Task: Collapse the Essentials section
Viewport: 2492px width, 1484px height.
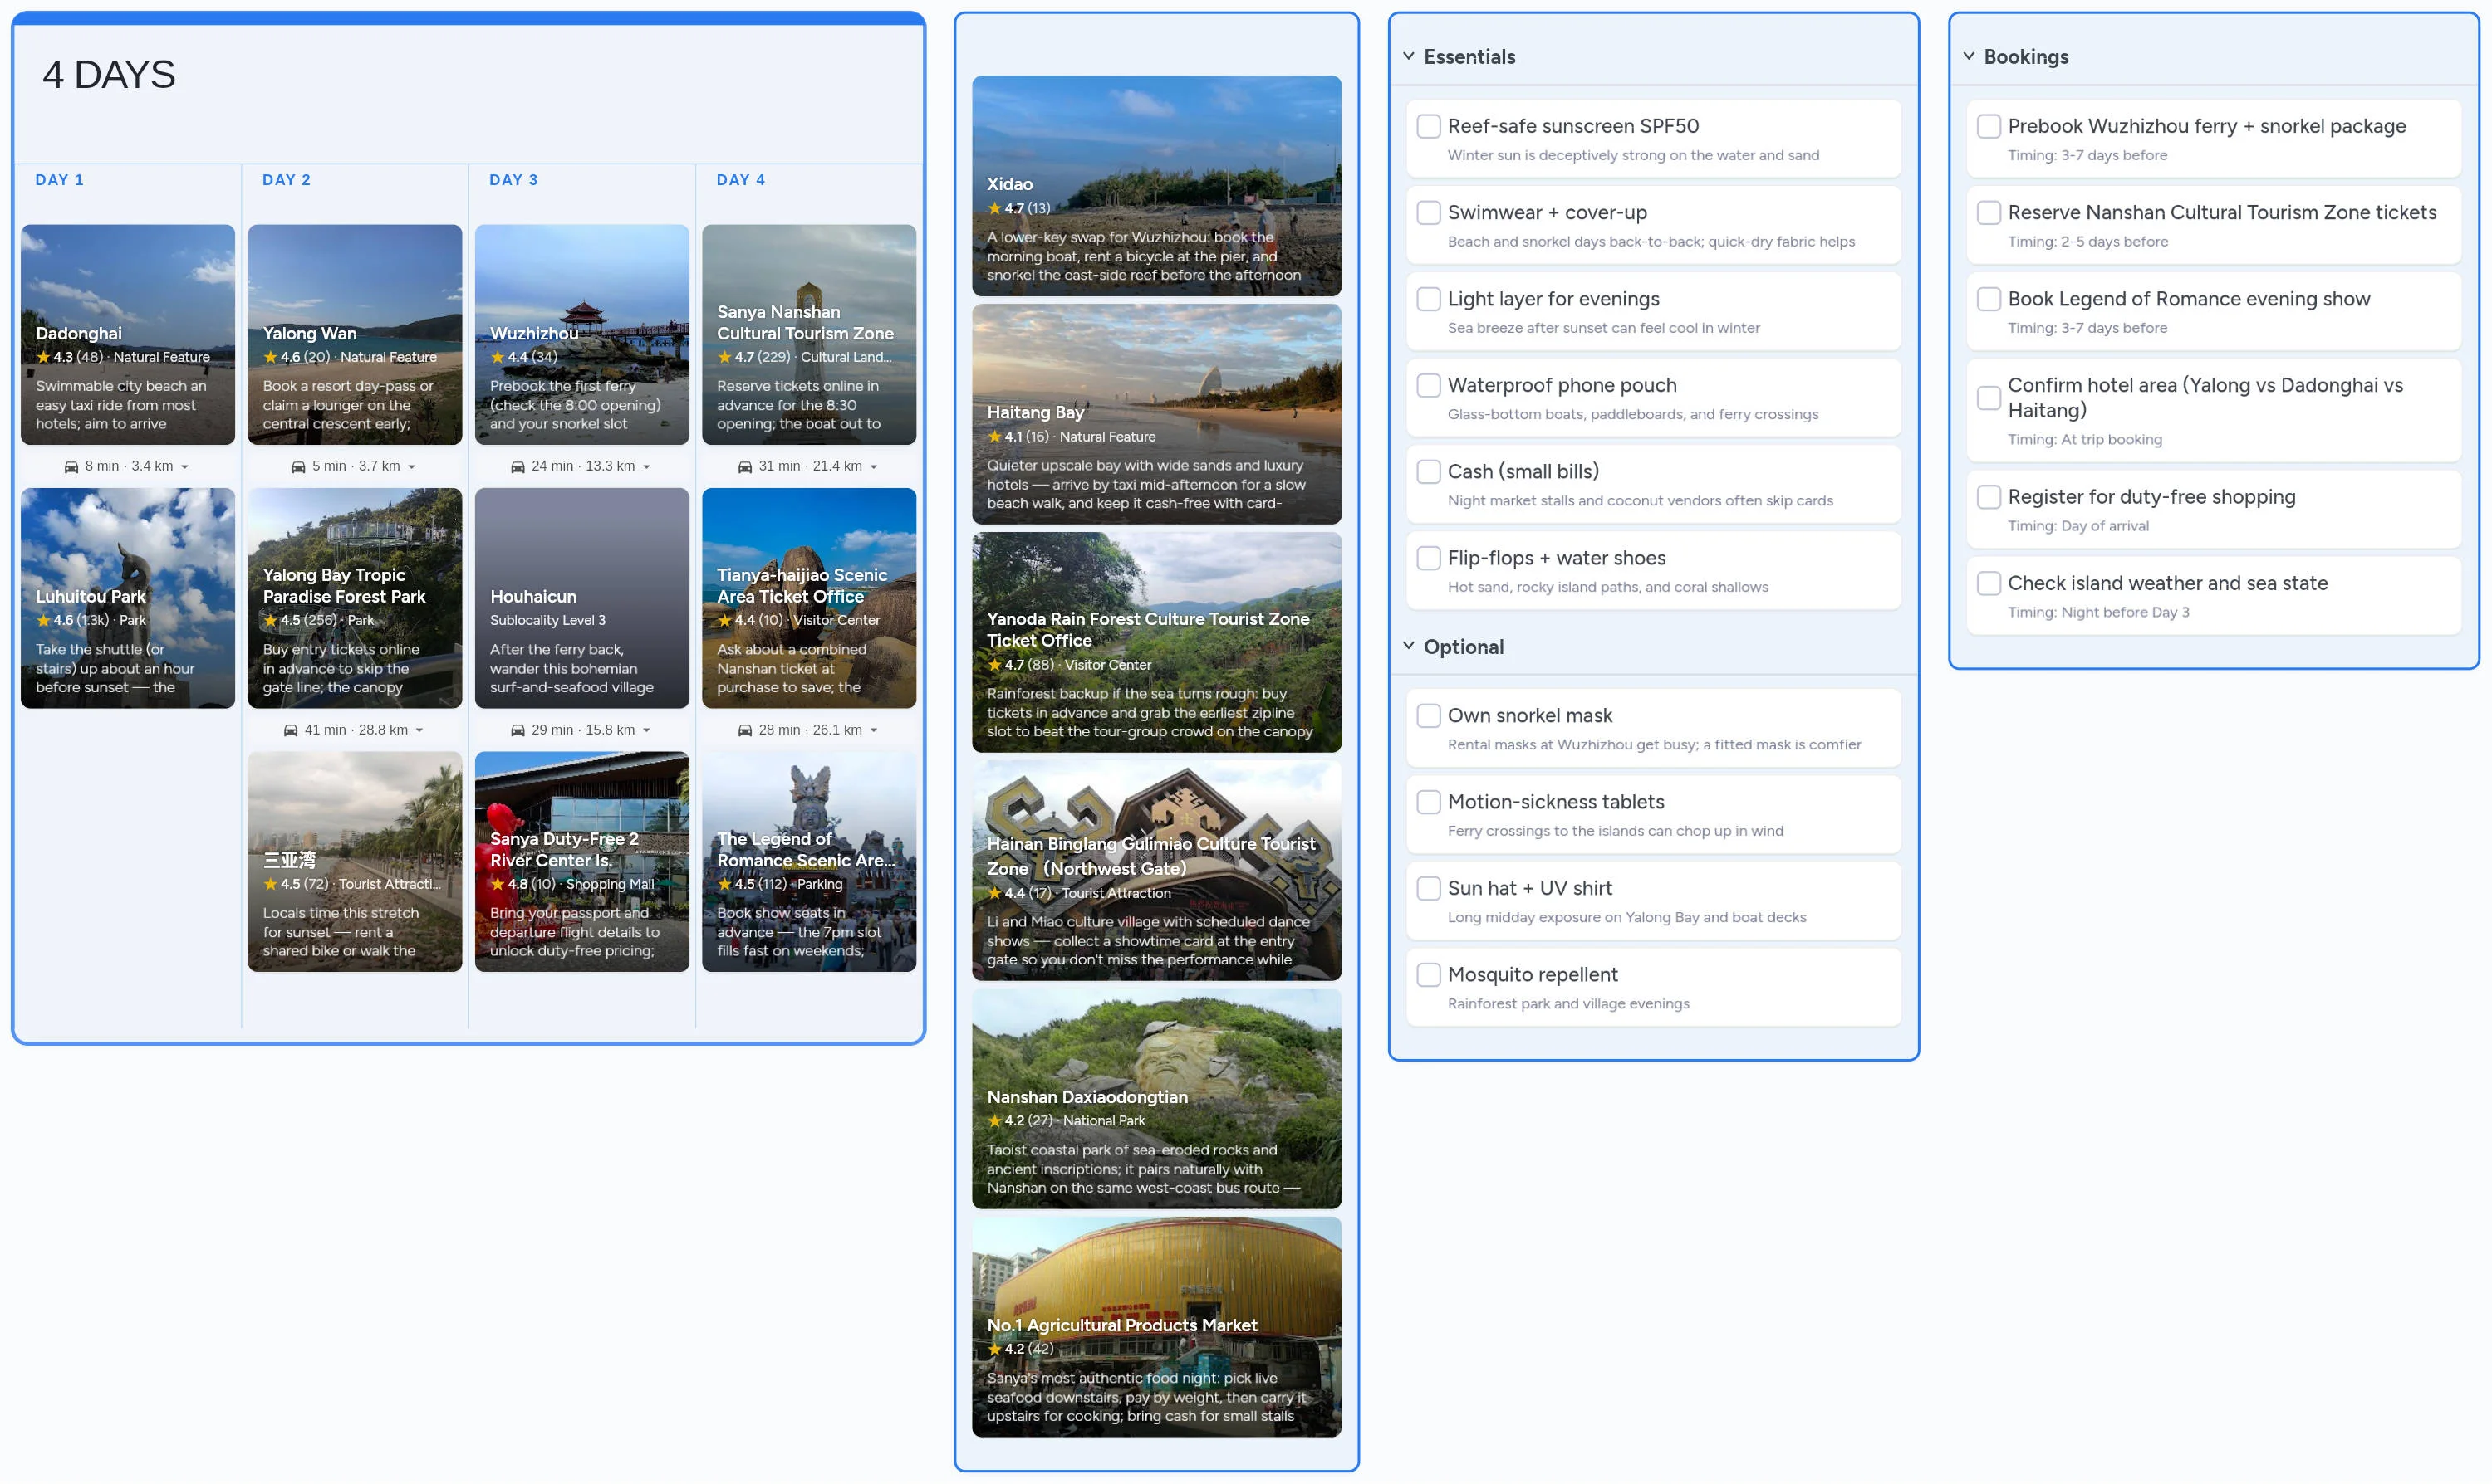Action: point(1409,56)
